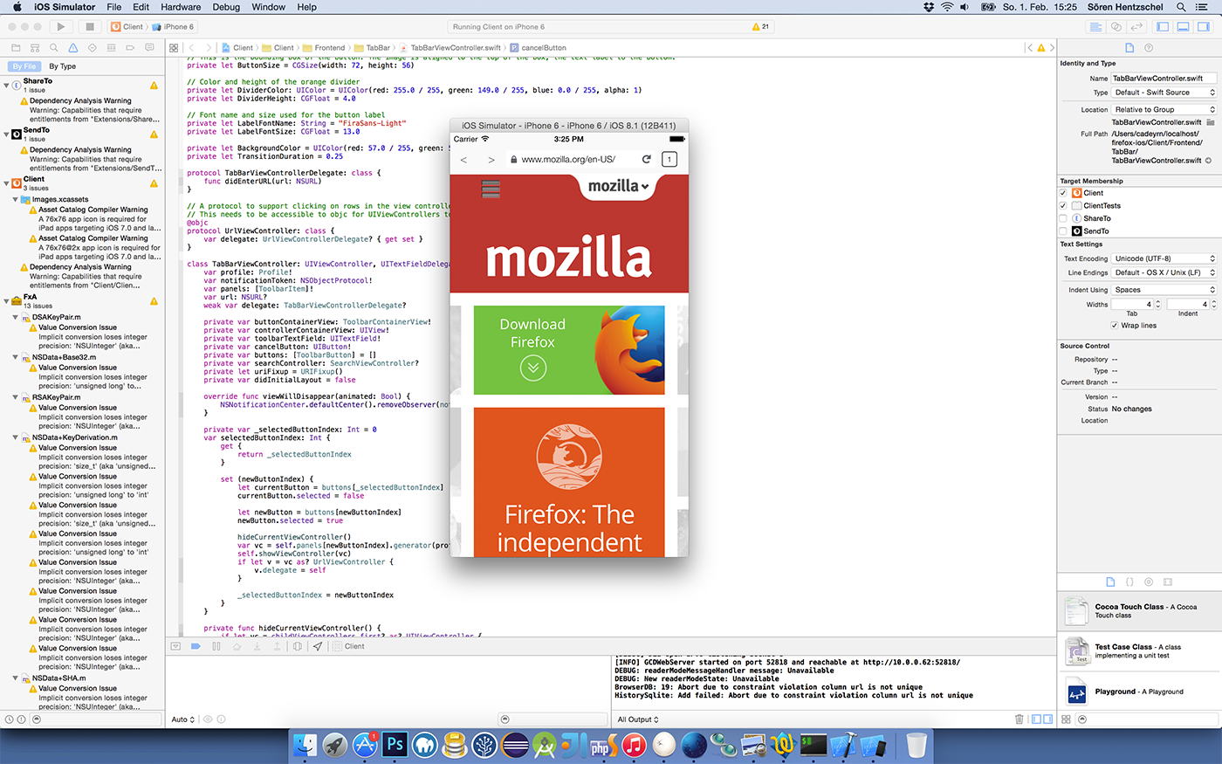Click the reload icon in simulator browser
Image resolution: width=1222 pixels, height=764 pixels.
(646, 160)
